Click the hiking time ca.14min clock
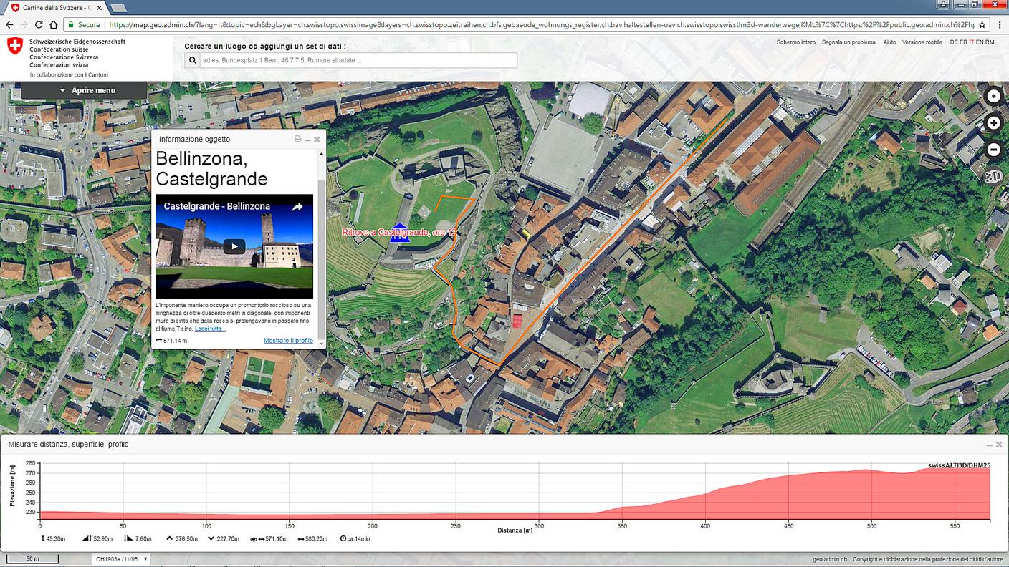The height and width of the screenshot is (567, 1009). click(343, 538)
